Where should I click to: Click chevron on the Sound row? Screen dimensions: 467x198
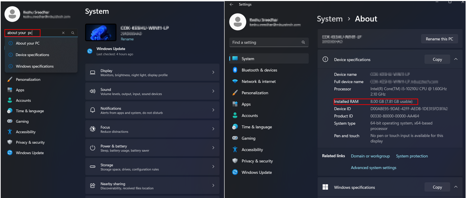click(x=213, y=91)
